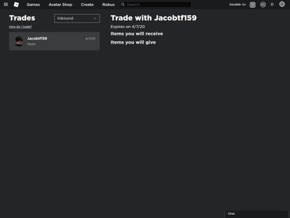
Task: Click the Items you will give heading
Action: point(133,43)
